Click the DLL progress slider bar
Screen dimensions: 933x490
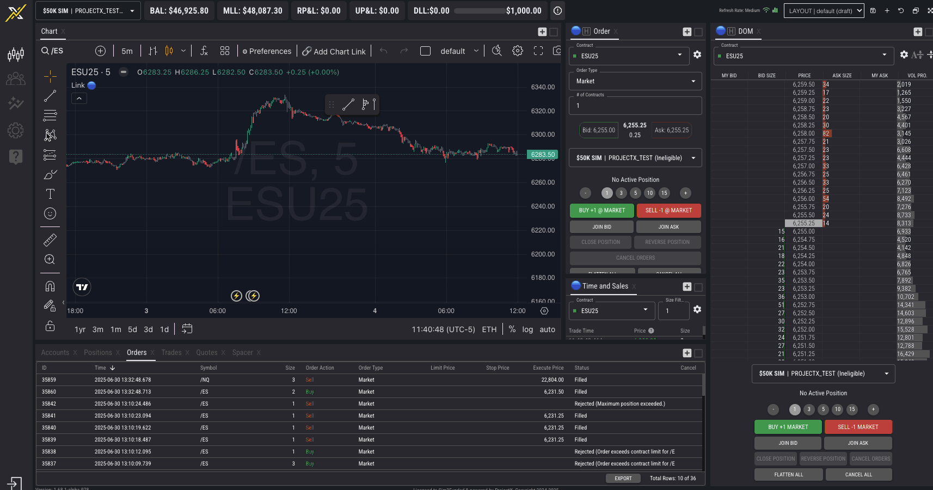pyautogui.click(x=479, y=11)
